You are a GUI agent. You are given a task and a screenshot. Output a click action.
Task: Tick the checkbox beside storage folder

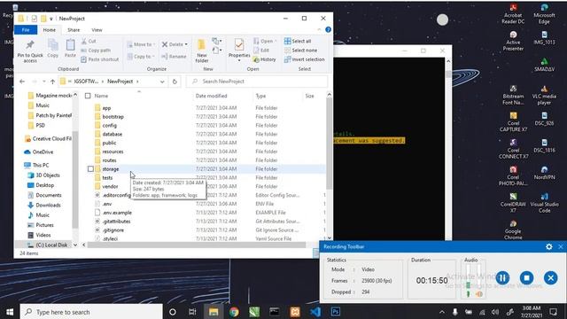point(90,169)
